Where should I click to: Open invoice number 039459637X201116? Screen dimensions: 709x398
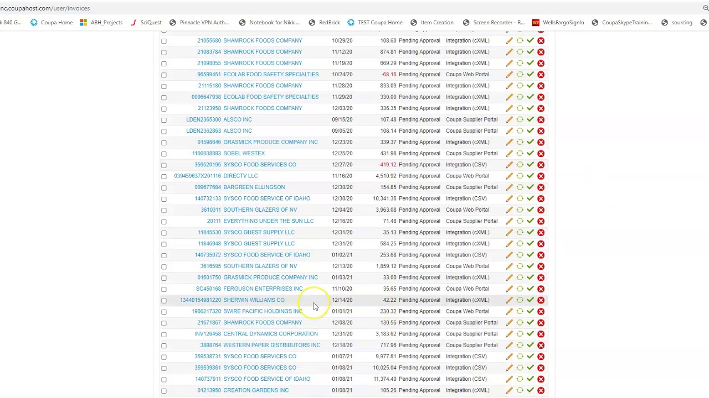197,176
